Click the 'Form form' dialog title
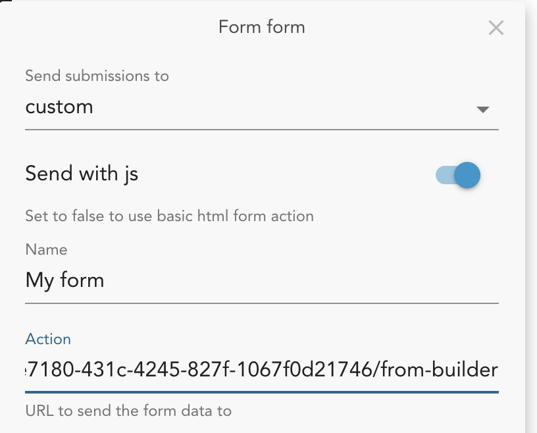537x433 pixels. (x=261, y=28)
